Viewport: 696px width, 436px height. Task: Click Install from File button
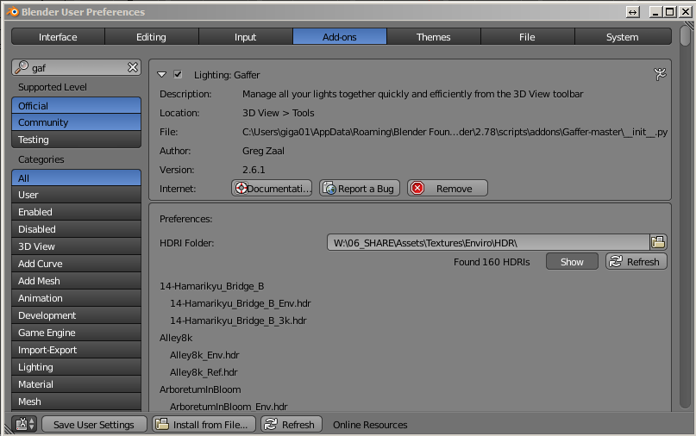tap(204, 425)
